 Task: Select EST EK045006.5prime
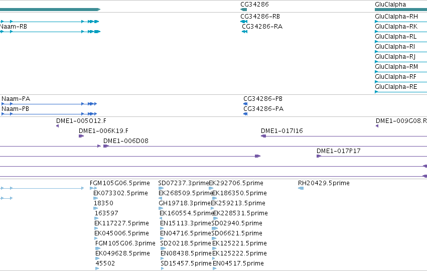click(122, 233)
